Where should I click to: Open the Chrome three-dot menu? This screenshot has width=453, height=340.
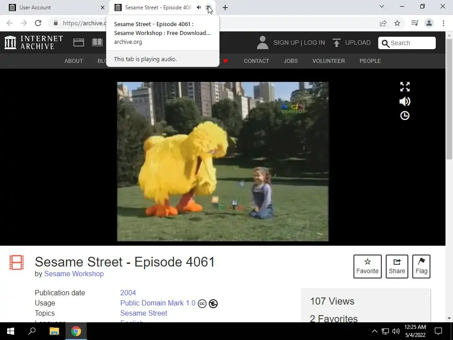click(x=443, y=23)
